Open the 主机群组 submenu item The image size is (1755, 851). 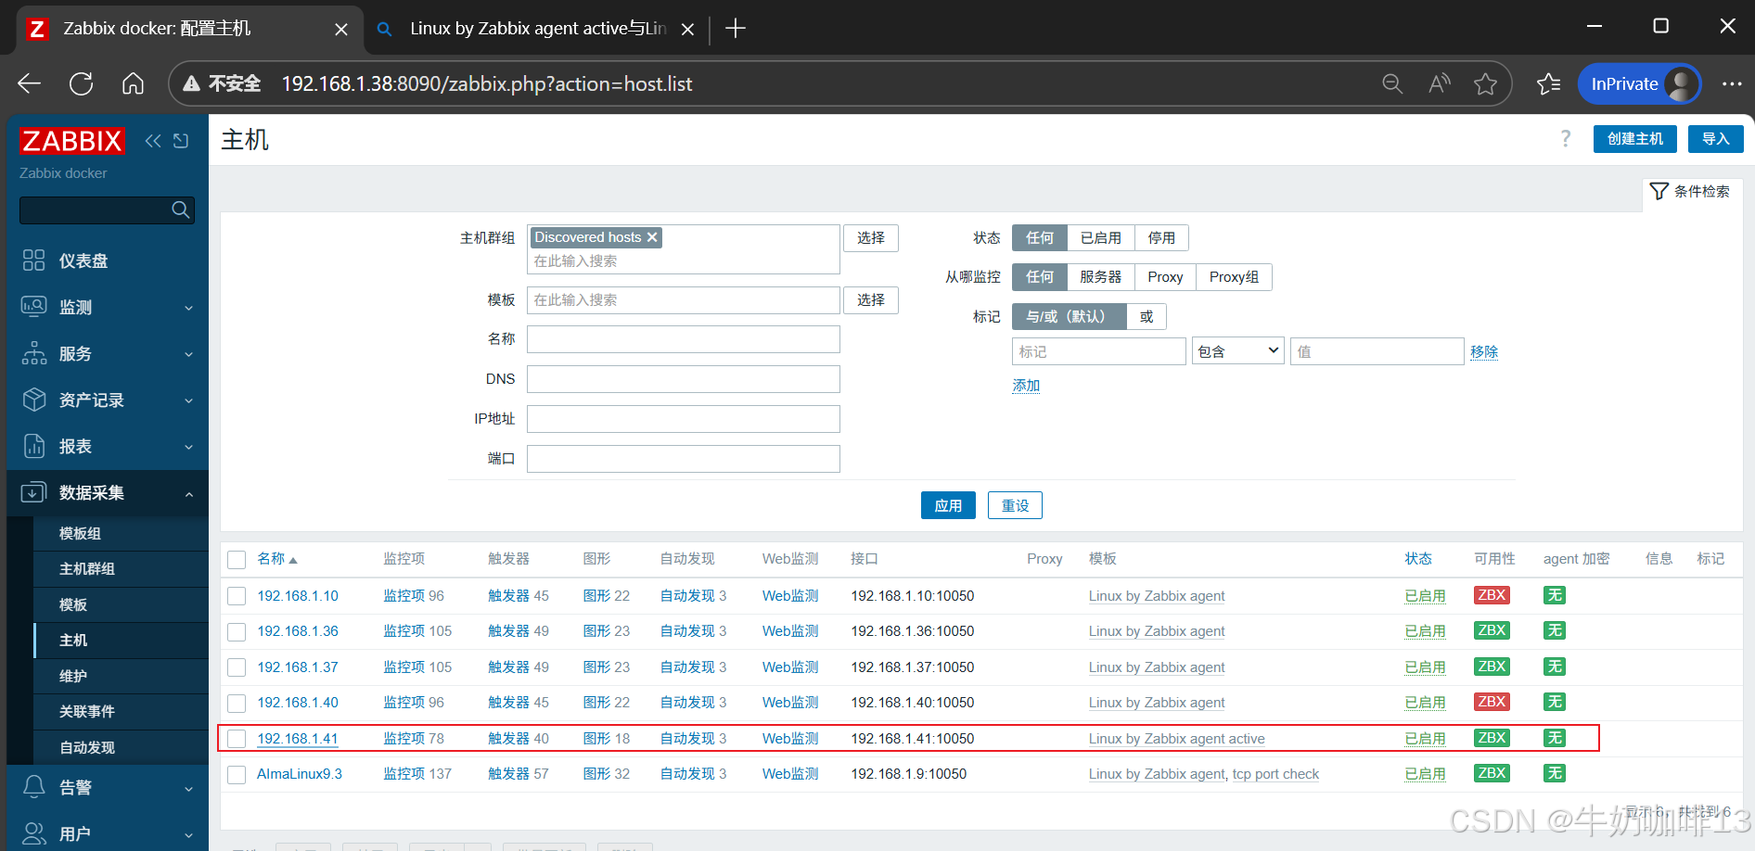[121, 568]
